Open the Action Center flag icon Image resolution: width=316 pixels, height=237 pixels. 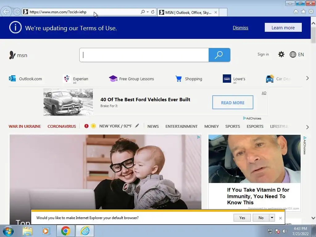277,231
